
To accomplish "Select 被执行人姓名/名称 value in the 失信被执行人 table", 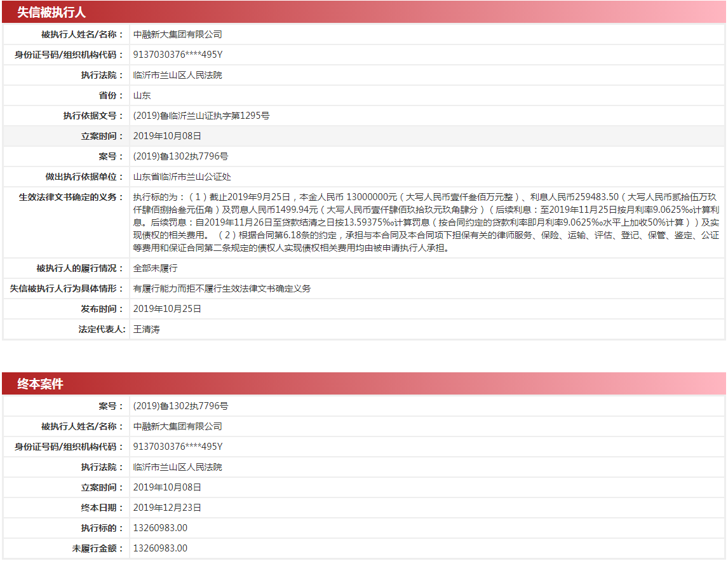I will tap(177, 34).
